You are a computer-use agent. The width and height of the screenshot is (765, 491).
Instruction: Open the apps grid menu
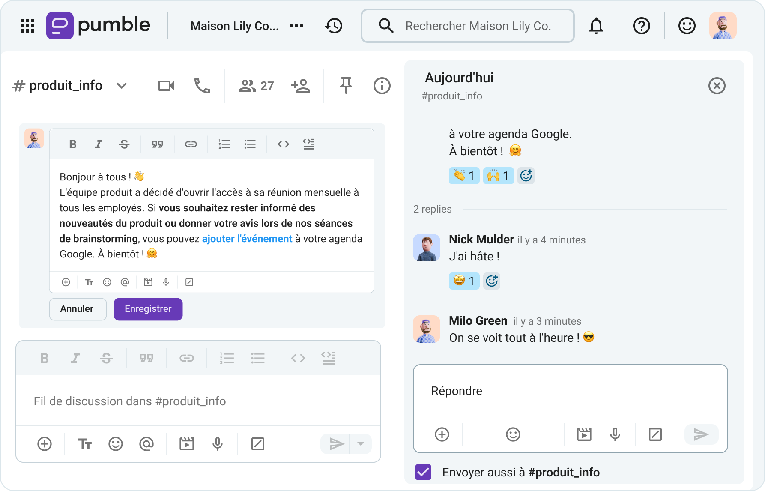tap(27, 26)
